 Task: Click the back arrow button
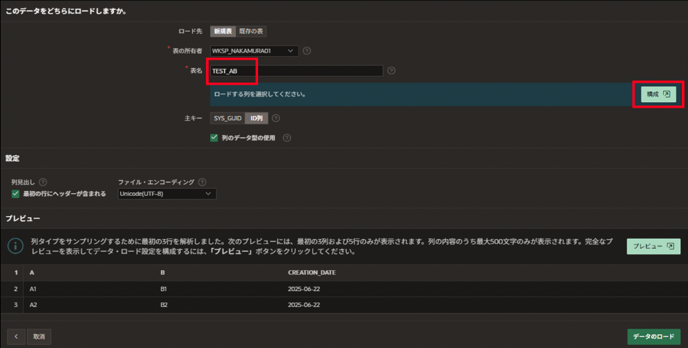click(16, 337)
